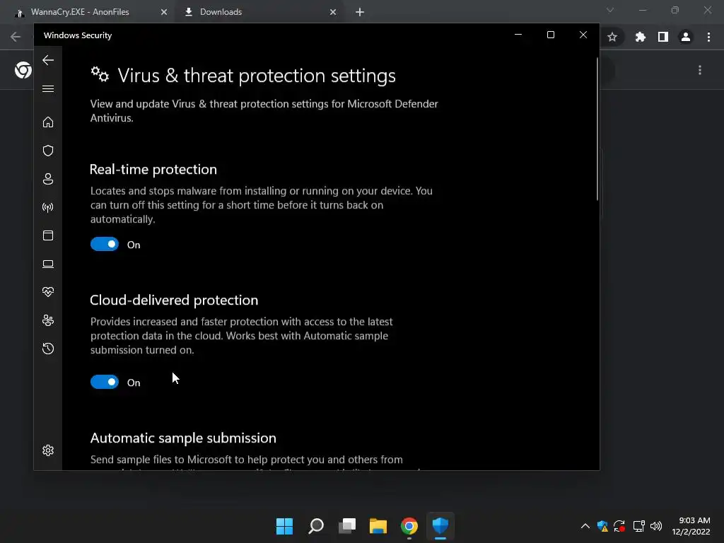Open Chrome tab search chevron
The height and width of the screenshot is (543, 724).
[610, 10]
